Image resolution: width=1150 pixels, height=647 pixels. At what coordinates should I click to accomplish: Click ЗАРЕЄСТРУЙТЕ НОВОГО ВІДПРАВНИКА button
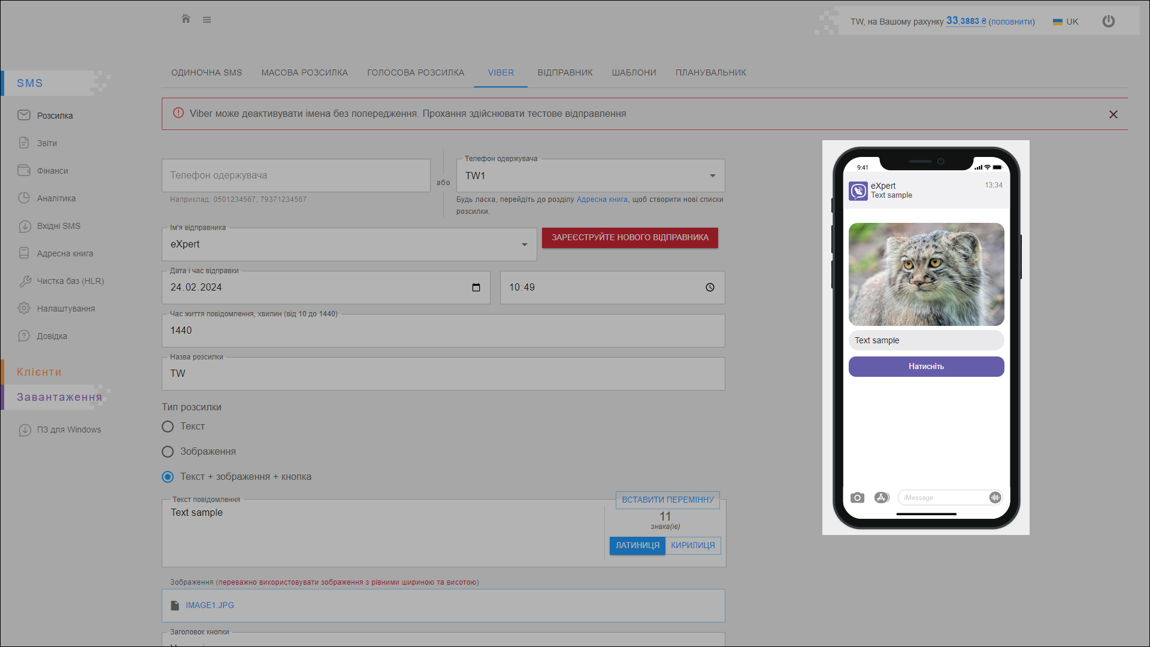pos(630,237)
